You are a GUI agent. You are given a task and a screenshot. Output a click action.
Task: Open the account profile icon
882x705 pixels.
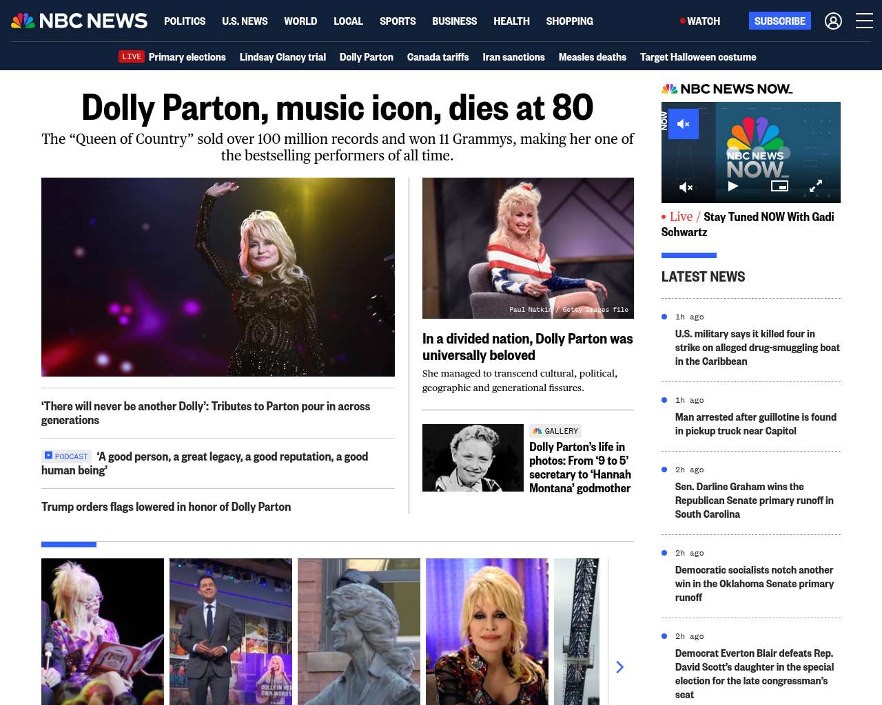click(833, 21)
